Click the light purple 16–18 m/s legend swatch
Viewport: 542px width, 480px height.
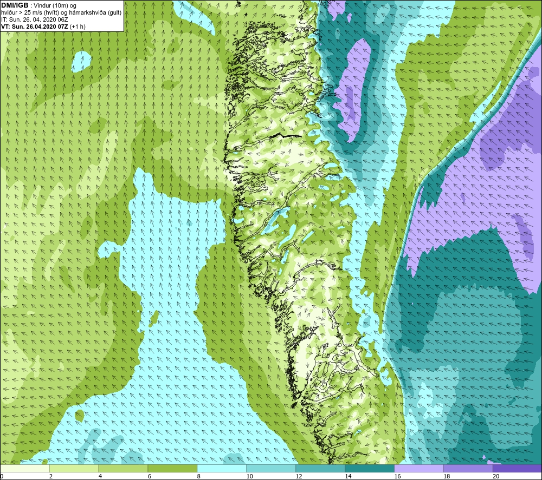(x=419, y=468)
